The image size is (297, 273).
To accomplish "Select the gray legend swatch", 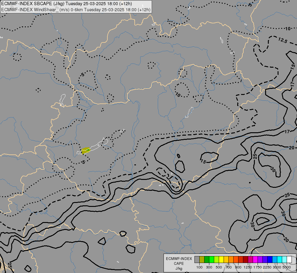I will [x=197, y=259].
